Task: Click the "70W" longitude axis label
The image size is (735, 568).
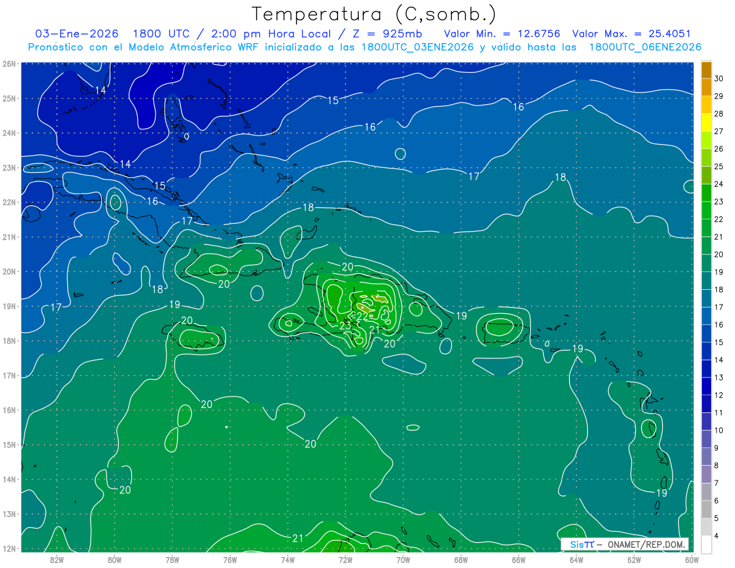Action: 403,559
